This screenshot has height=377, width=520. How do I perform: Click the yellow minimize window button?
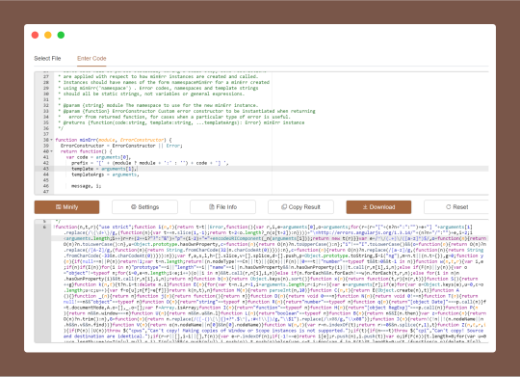[48, 35]
